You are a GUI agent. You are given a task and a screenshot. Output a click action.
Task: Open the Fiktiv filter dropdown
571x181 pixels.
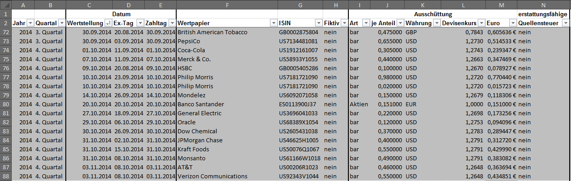(344, 23)
